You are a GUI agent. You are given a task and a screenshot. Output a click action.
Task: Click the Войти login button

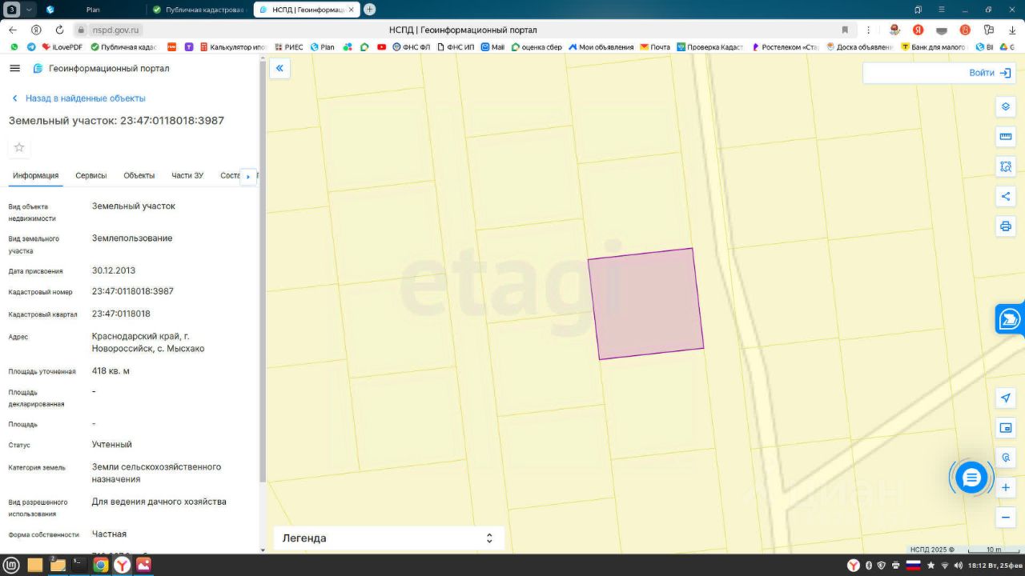pos(990,73)
